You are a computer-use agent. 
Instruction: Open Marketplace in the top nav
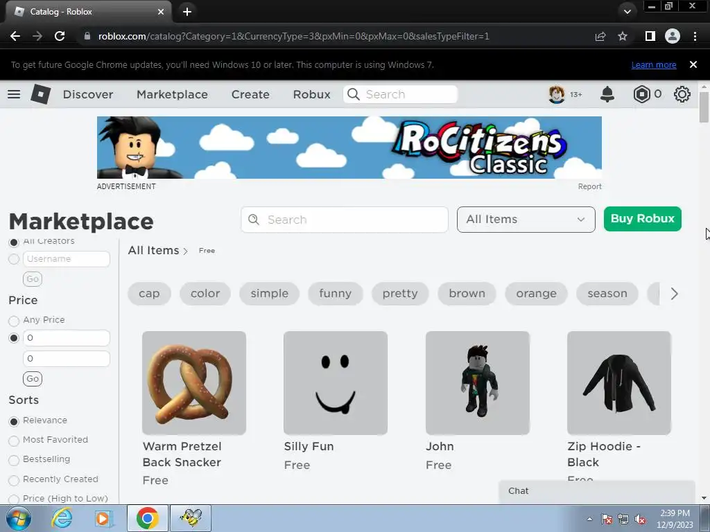coord(172,94)
